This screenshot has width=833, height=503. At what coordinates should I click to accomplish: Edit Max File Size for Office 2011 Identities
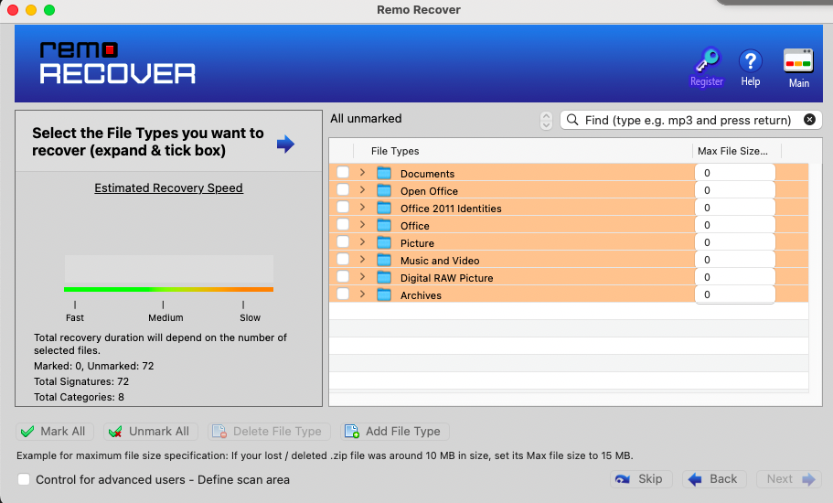735,208
